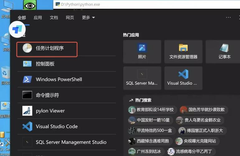Click the 回收站 recycle bin desktop icon

5,76
